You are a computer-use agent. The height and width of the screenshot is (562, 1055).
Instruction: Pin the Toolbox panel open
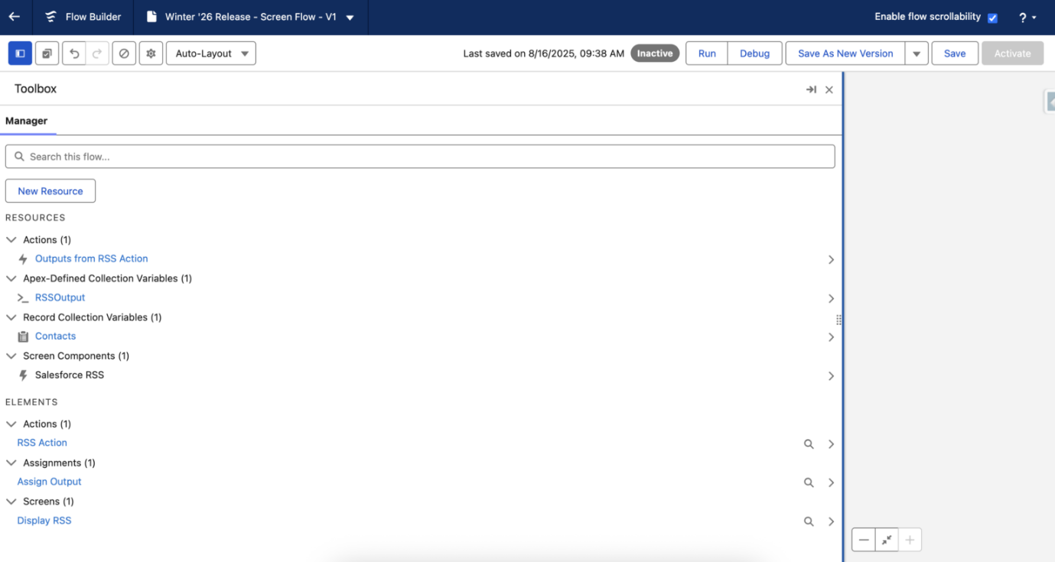[x=811, y=89]
